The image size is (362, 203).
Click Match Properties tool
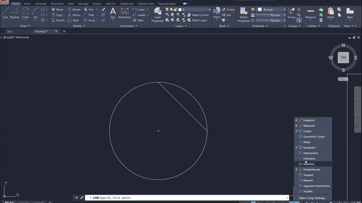[x=244, y=15]
